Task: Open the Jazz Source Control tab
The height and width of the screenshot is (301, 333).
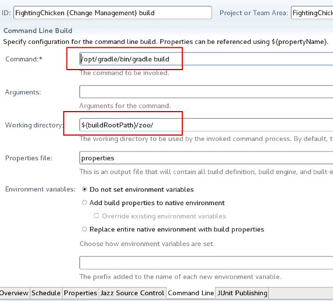Action: pyautogui.click(x=132, y=293)
